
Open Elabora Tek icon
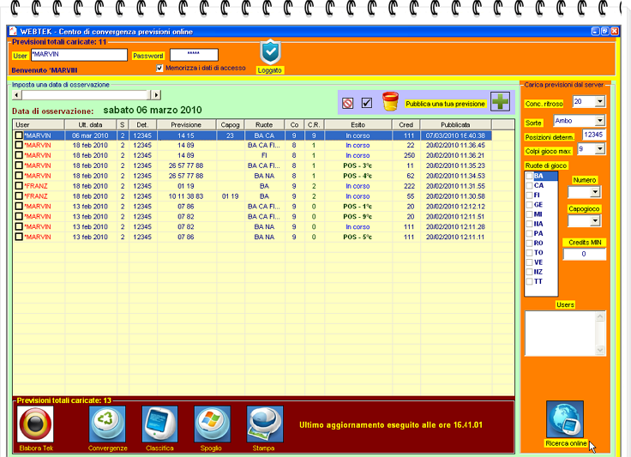pos(35,424)
